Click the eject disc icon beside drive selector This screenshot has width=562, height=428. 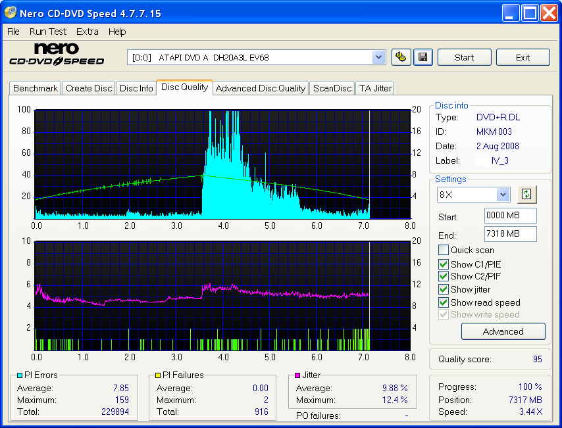(x=401, y=57)
